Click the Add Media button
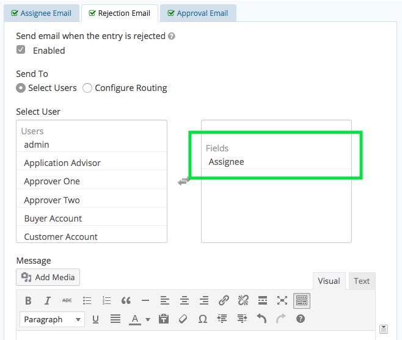 (x=48, y=277)
